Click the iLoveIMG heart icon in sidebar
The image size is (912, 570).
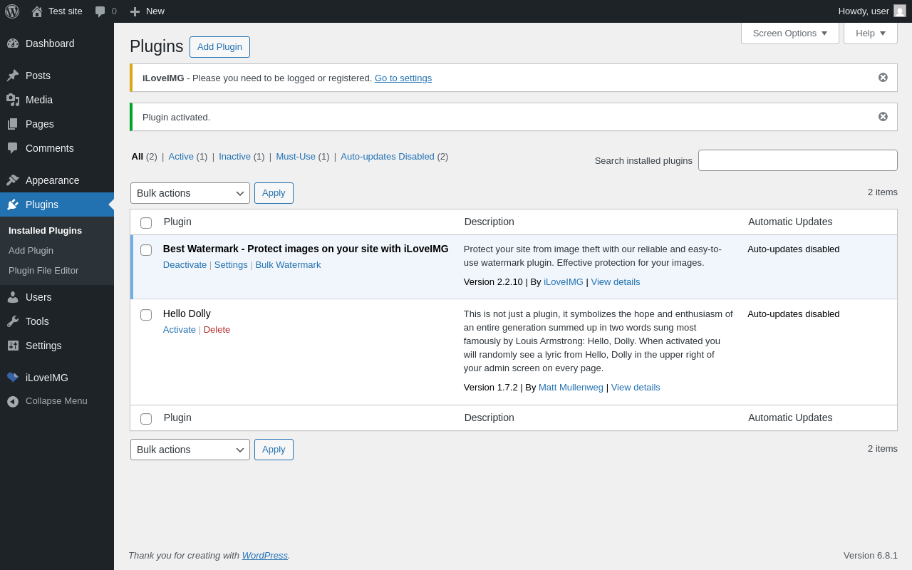pyautogui.click(x=13, y=378)
